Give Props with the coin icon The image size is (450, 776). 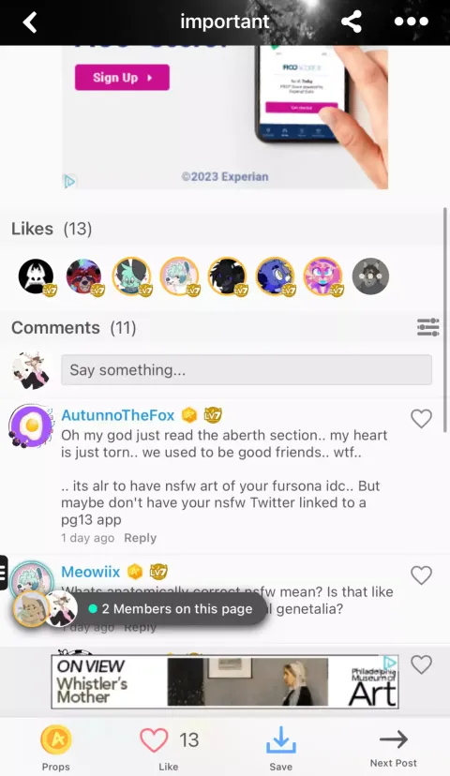coord(56,739)
